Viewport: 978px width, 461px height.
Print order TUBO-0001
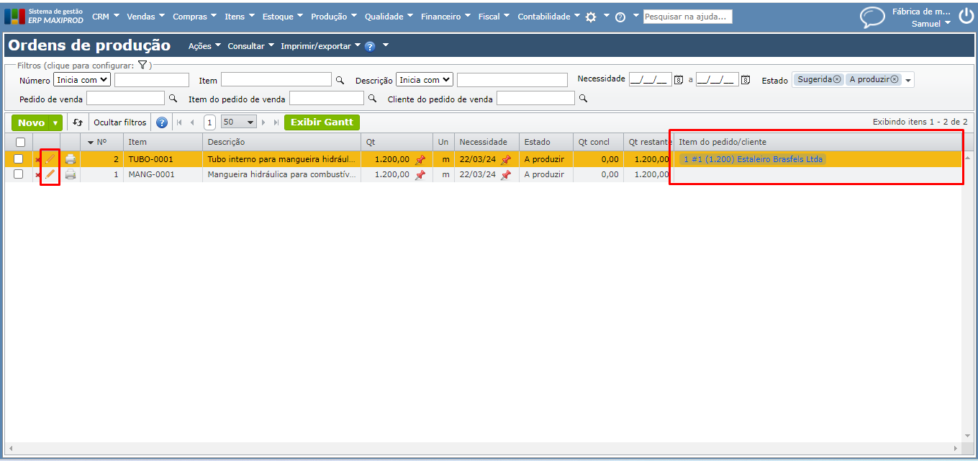[71, 159]
